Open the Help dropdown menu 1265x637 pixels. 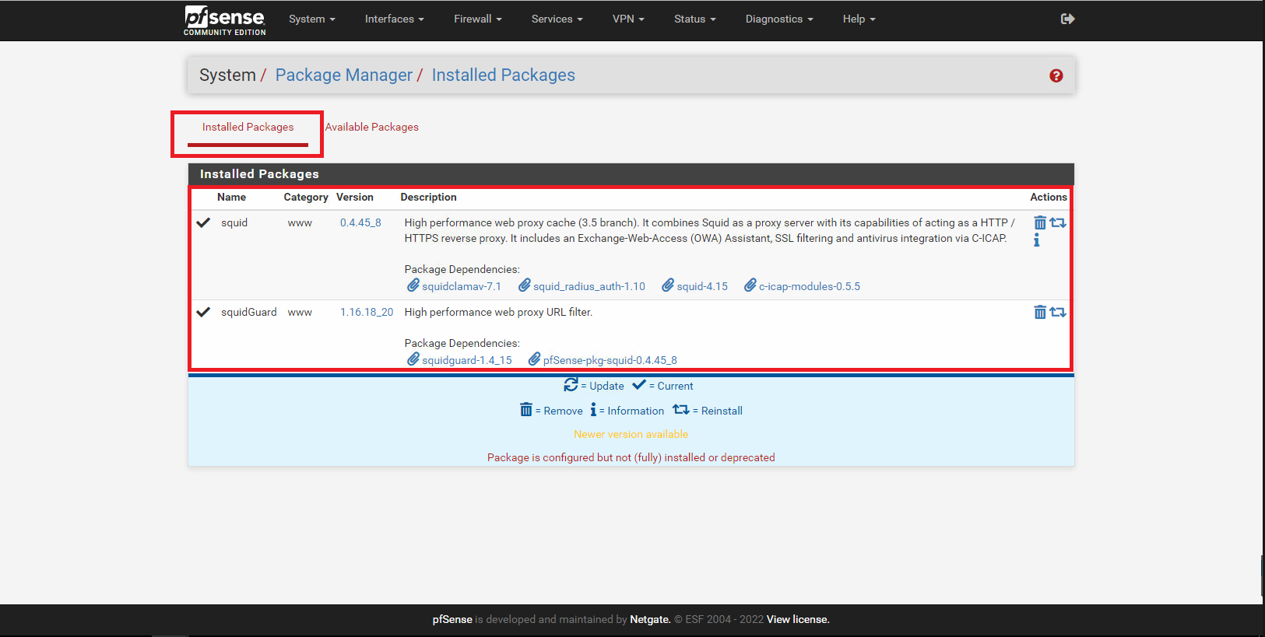point(859,19)
